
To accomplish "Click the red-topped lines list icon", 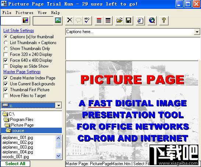I will [x=99, y=21].
